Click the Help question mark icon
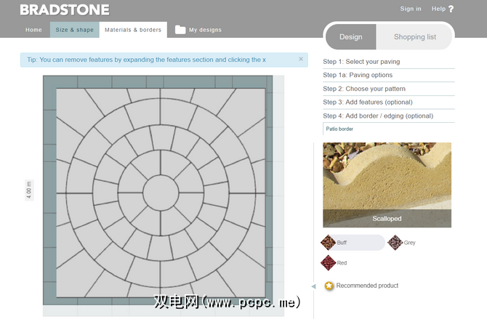Viewport: 487px width, 319px height. [451, 9]
